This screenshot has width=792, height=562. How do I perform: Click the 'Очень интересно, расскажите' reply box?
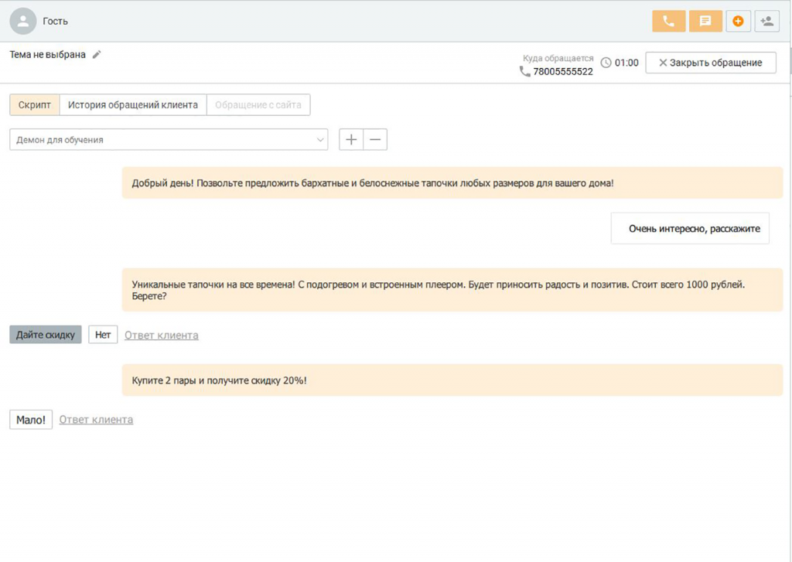690,229
